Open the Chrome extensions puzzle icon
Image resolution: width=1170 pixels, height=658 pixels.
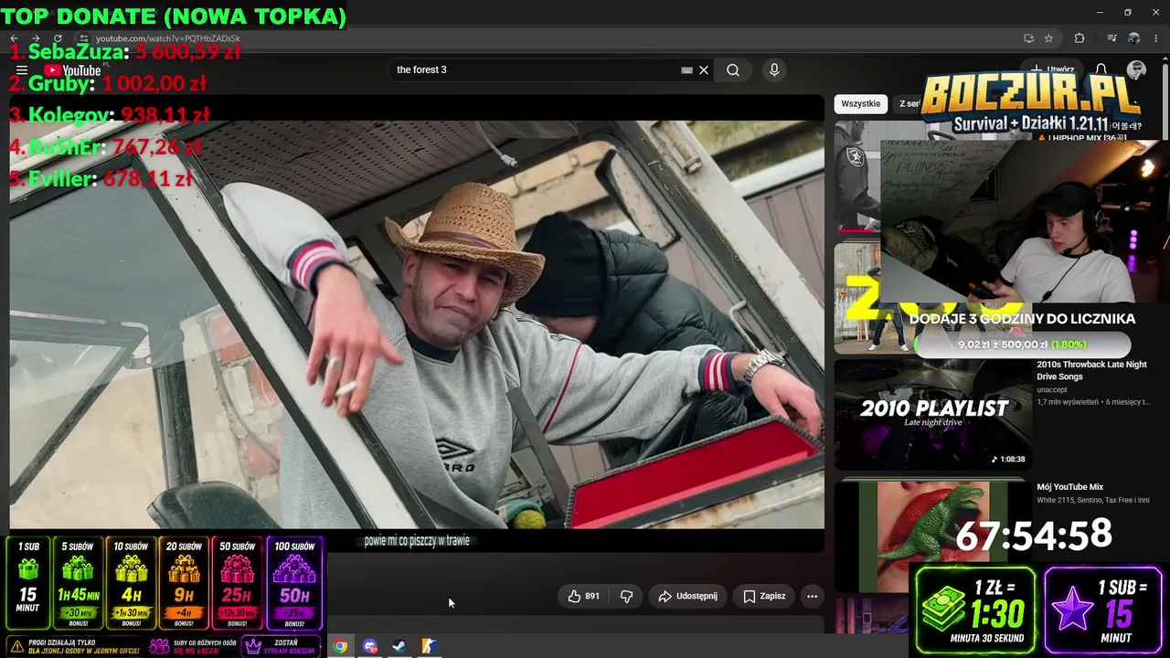[x=1080, y=38]
